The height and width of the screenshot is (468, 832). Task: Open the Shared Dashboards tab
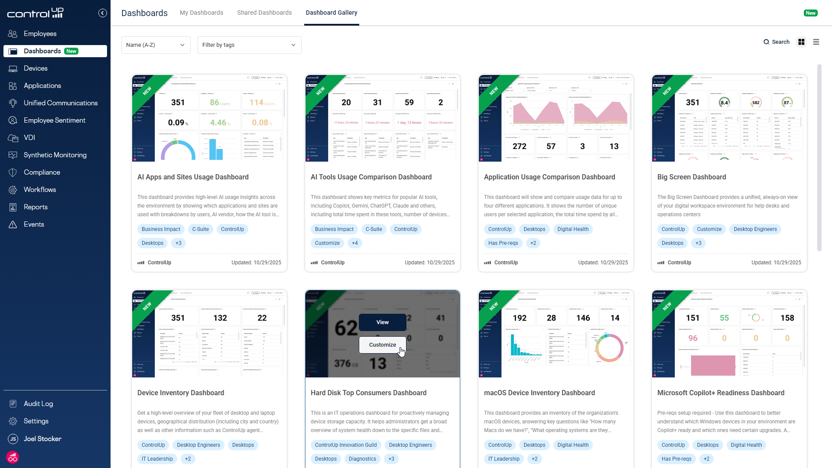pyautogui.click(x=264, y=13)
